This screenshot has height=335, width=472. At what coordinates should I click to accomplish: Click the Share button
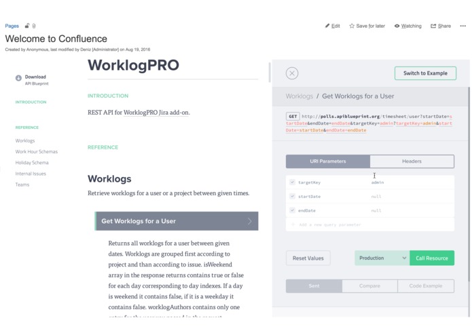(x=441, y=26)
